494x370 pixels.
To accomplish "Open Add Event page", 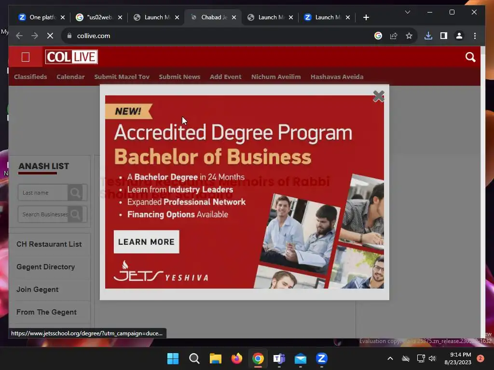I will [x=226, y=77].
